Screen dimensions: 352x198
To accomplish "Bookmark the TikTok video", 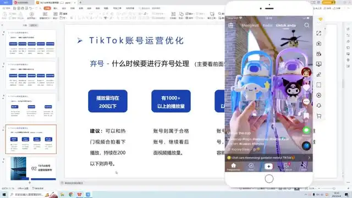I will (306, 116).
